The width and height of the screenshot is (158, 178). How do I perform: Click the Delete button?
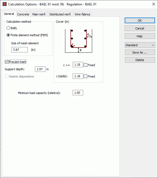pos(140,60)
